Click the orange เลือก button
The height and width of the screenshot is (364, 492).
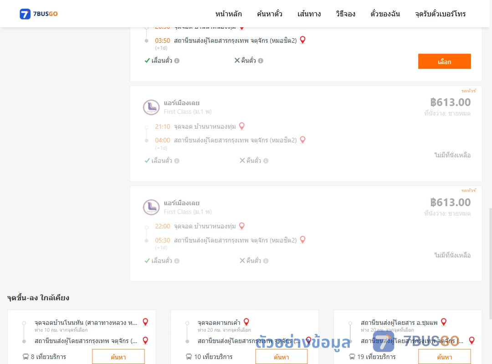444,61
